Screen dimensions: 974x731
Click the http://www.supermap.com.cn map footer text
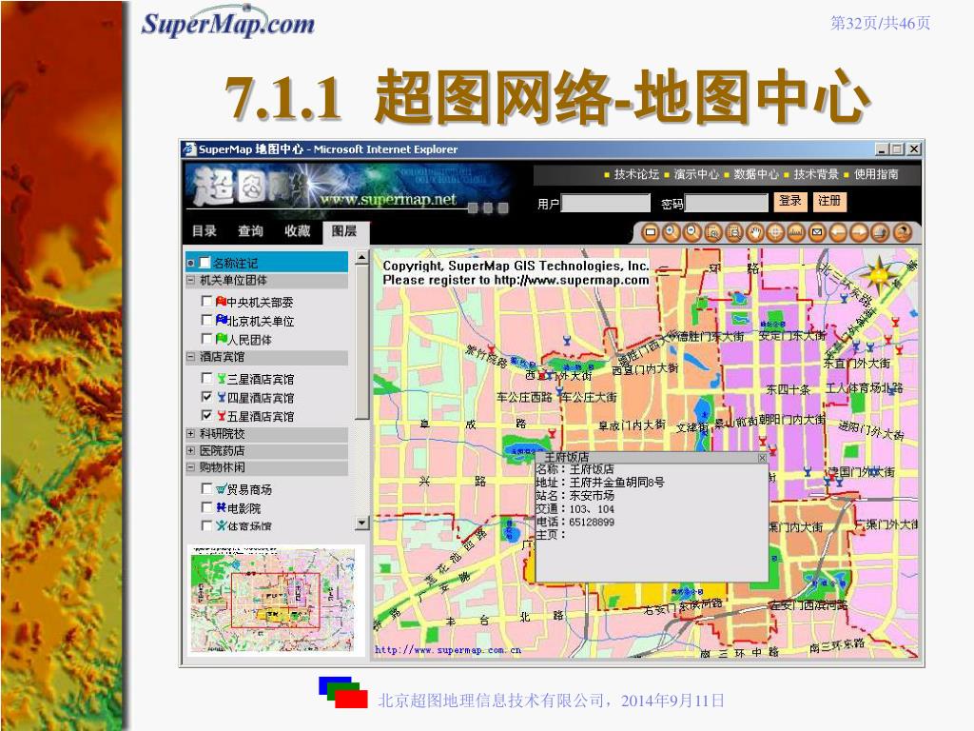(x=448, y=650)
